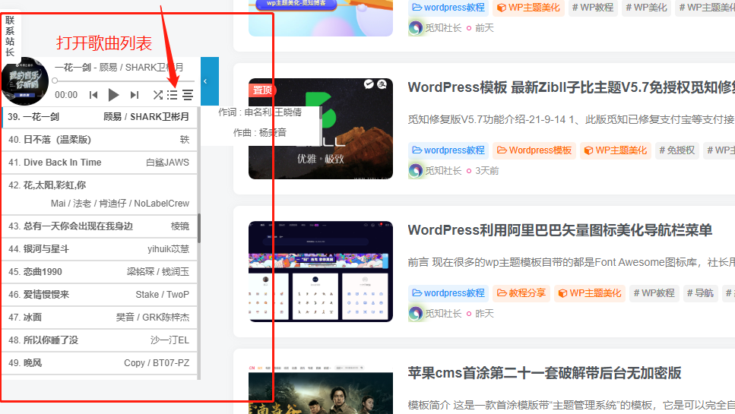
Task: Click the # 免授权 tag
Action: click(677, 150)
